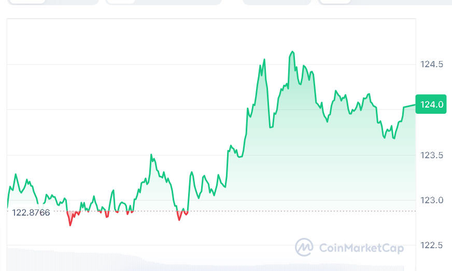The width and height of the screenshot is (452, 271).
Task: Click the sharp price peak near 123.5
Action: (151, 155)
